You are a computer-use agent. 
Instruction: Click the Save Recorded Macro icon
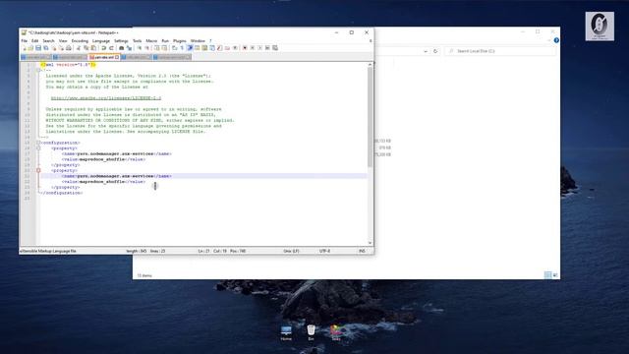tap(275, 48)
